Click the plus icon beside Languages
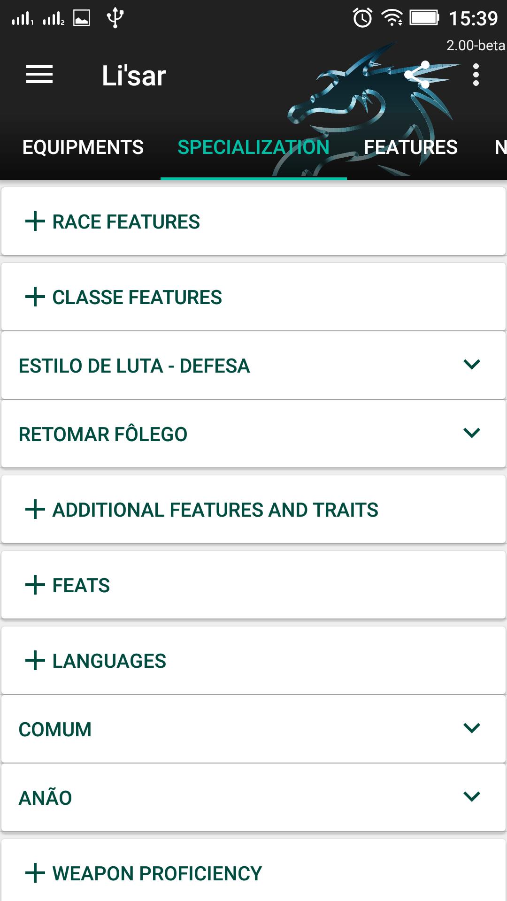 pyautogui.click(x=35, y=661)
